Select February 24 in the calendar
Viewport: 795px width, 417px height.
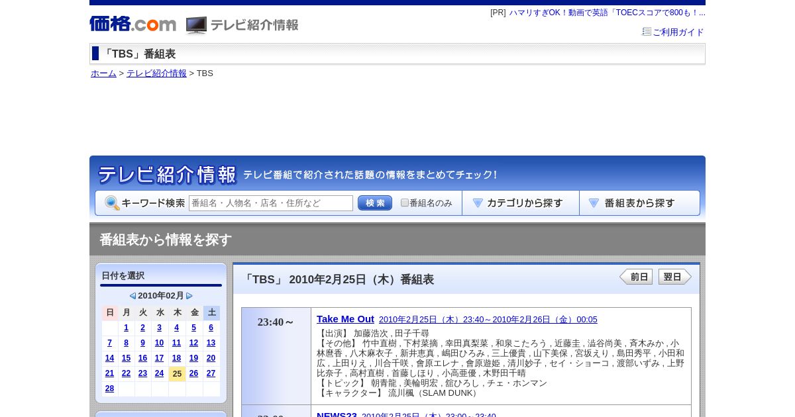[159, 373]
